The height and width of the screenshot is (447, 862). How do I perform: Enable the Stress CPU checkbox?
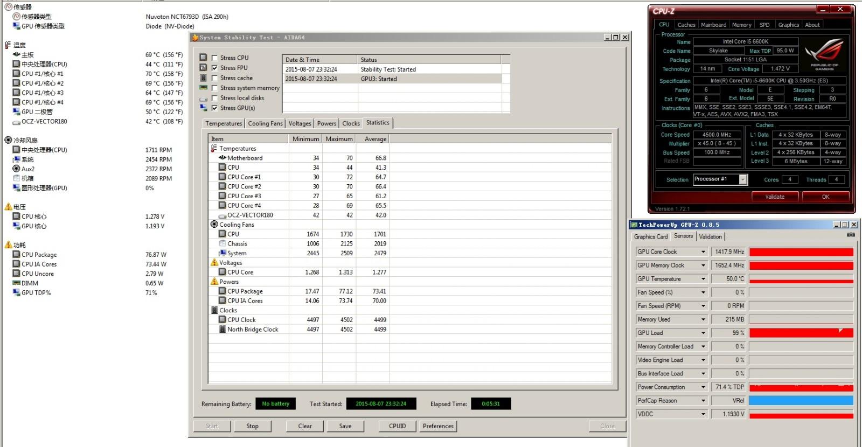pyautogui.click(x=215, y=58)
